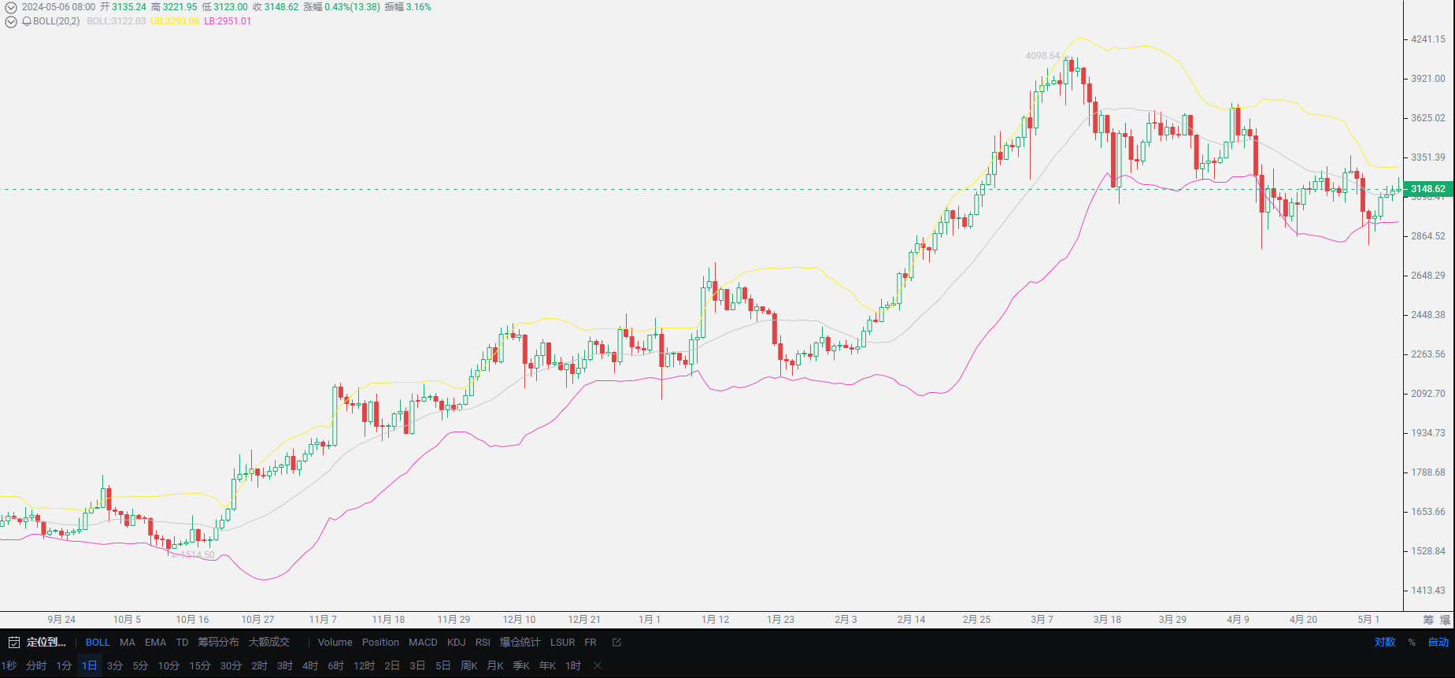
Task: Click the 3月 7 time axis label
Action: point(1042,620)
